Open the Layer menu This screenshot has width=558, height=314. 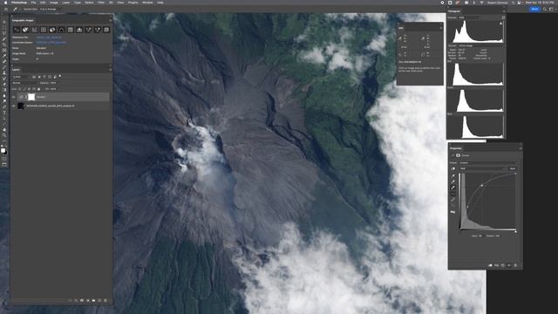[x=66, y=3]
